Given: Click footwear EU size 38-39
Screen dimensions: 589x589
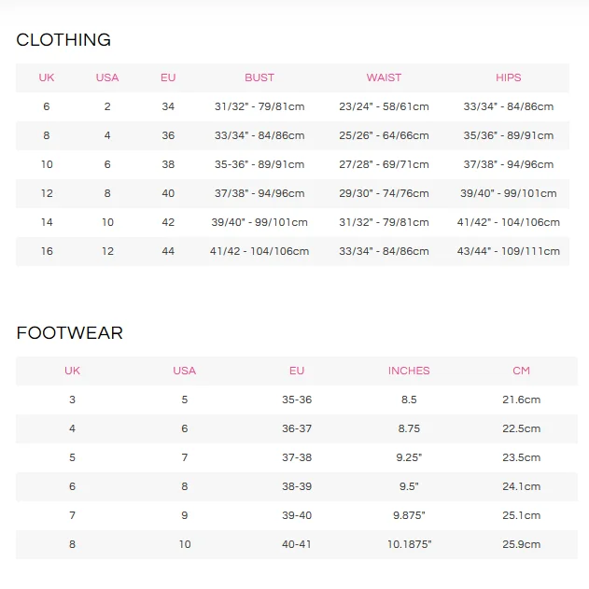Looking at the screenshot, I should [x=297, y=486].
